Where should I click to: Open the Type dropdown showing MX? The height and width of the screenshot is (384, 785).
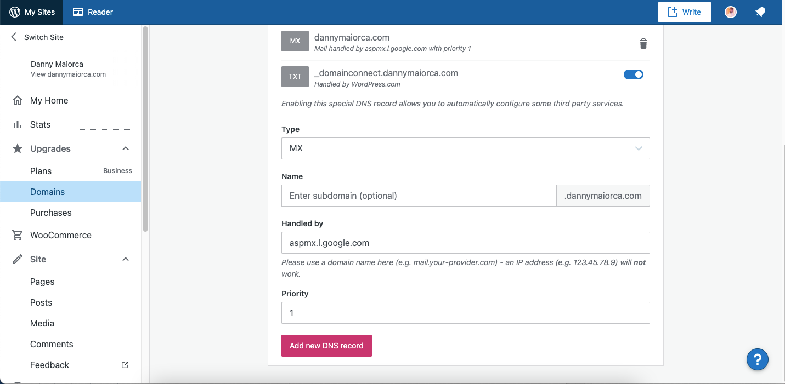(x=466, y=148)
